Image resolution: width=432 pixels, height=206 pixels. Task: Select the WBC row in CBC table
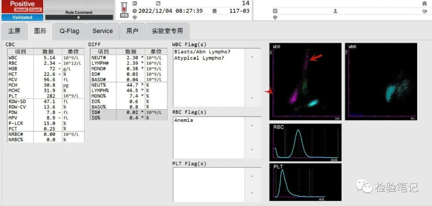tap(46, 58)
